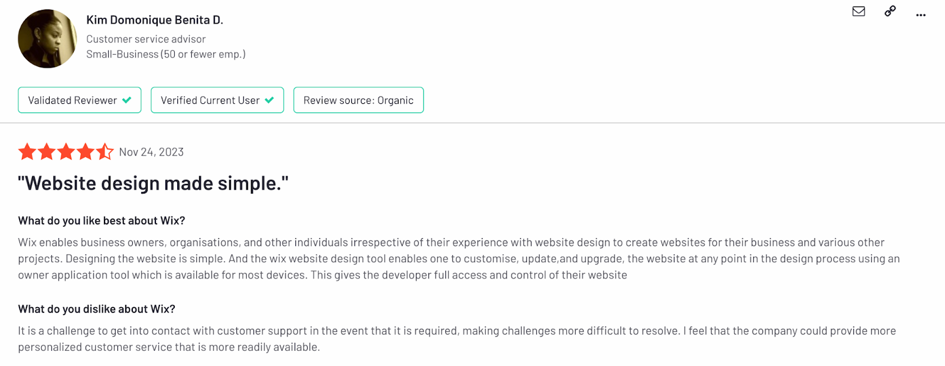
Task: Click the envelope message icon
Action: pyautogui.click(x=858, y=12)
